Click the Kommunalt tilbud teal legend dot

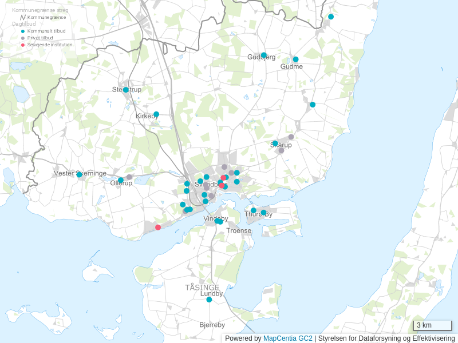click(x=23, y=31)
